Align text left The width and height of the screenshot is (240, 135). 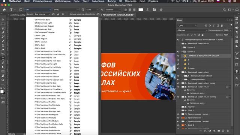pyautogui.click(x=126, y=10)
